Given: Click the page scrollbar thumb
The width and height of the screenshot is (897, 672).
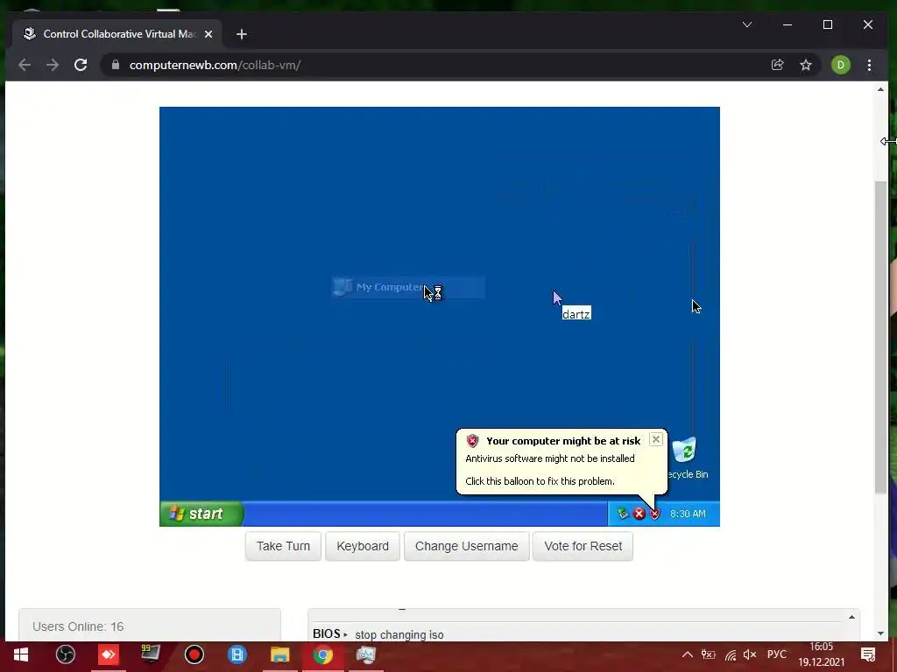Looking at the screenshot, I should coord(880,337).
